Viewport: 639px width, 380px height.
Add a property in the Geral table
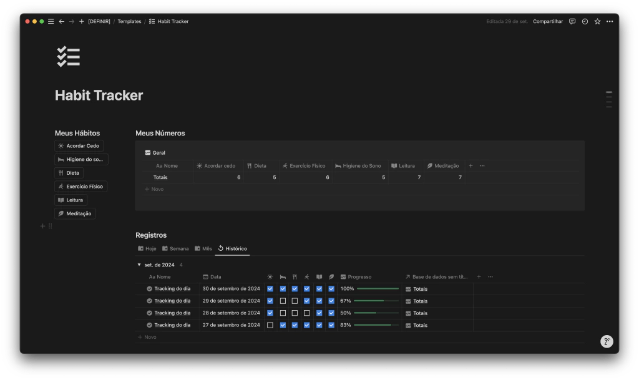coord(471,166)
